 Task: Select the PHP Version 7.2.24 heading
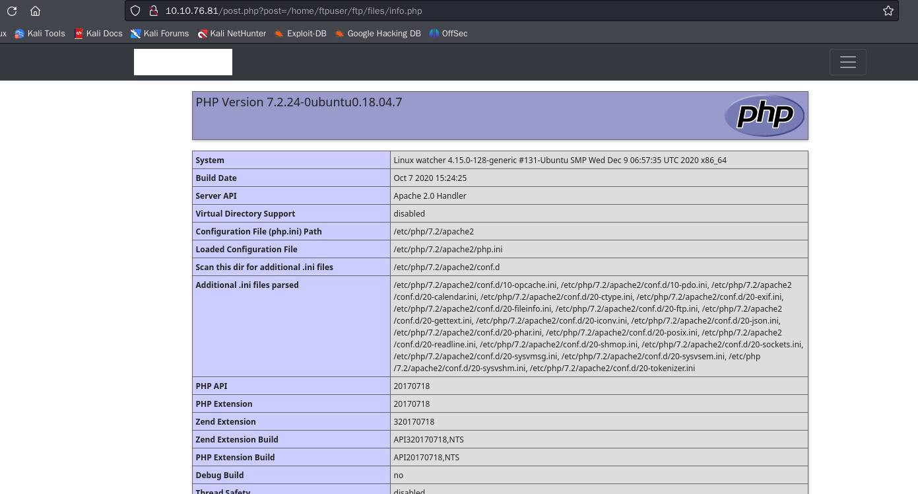(298, 102)
